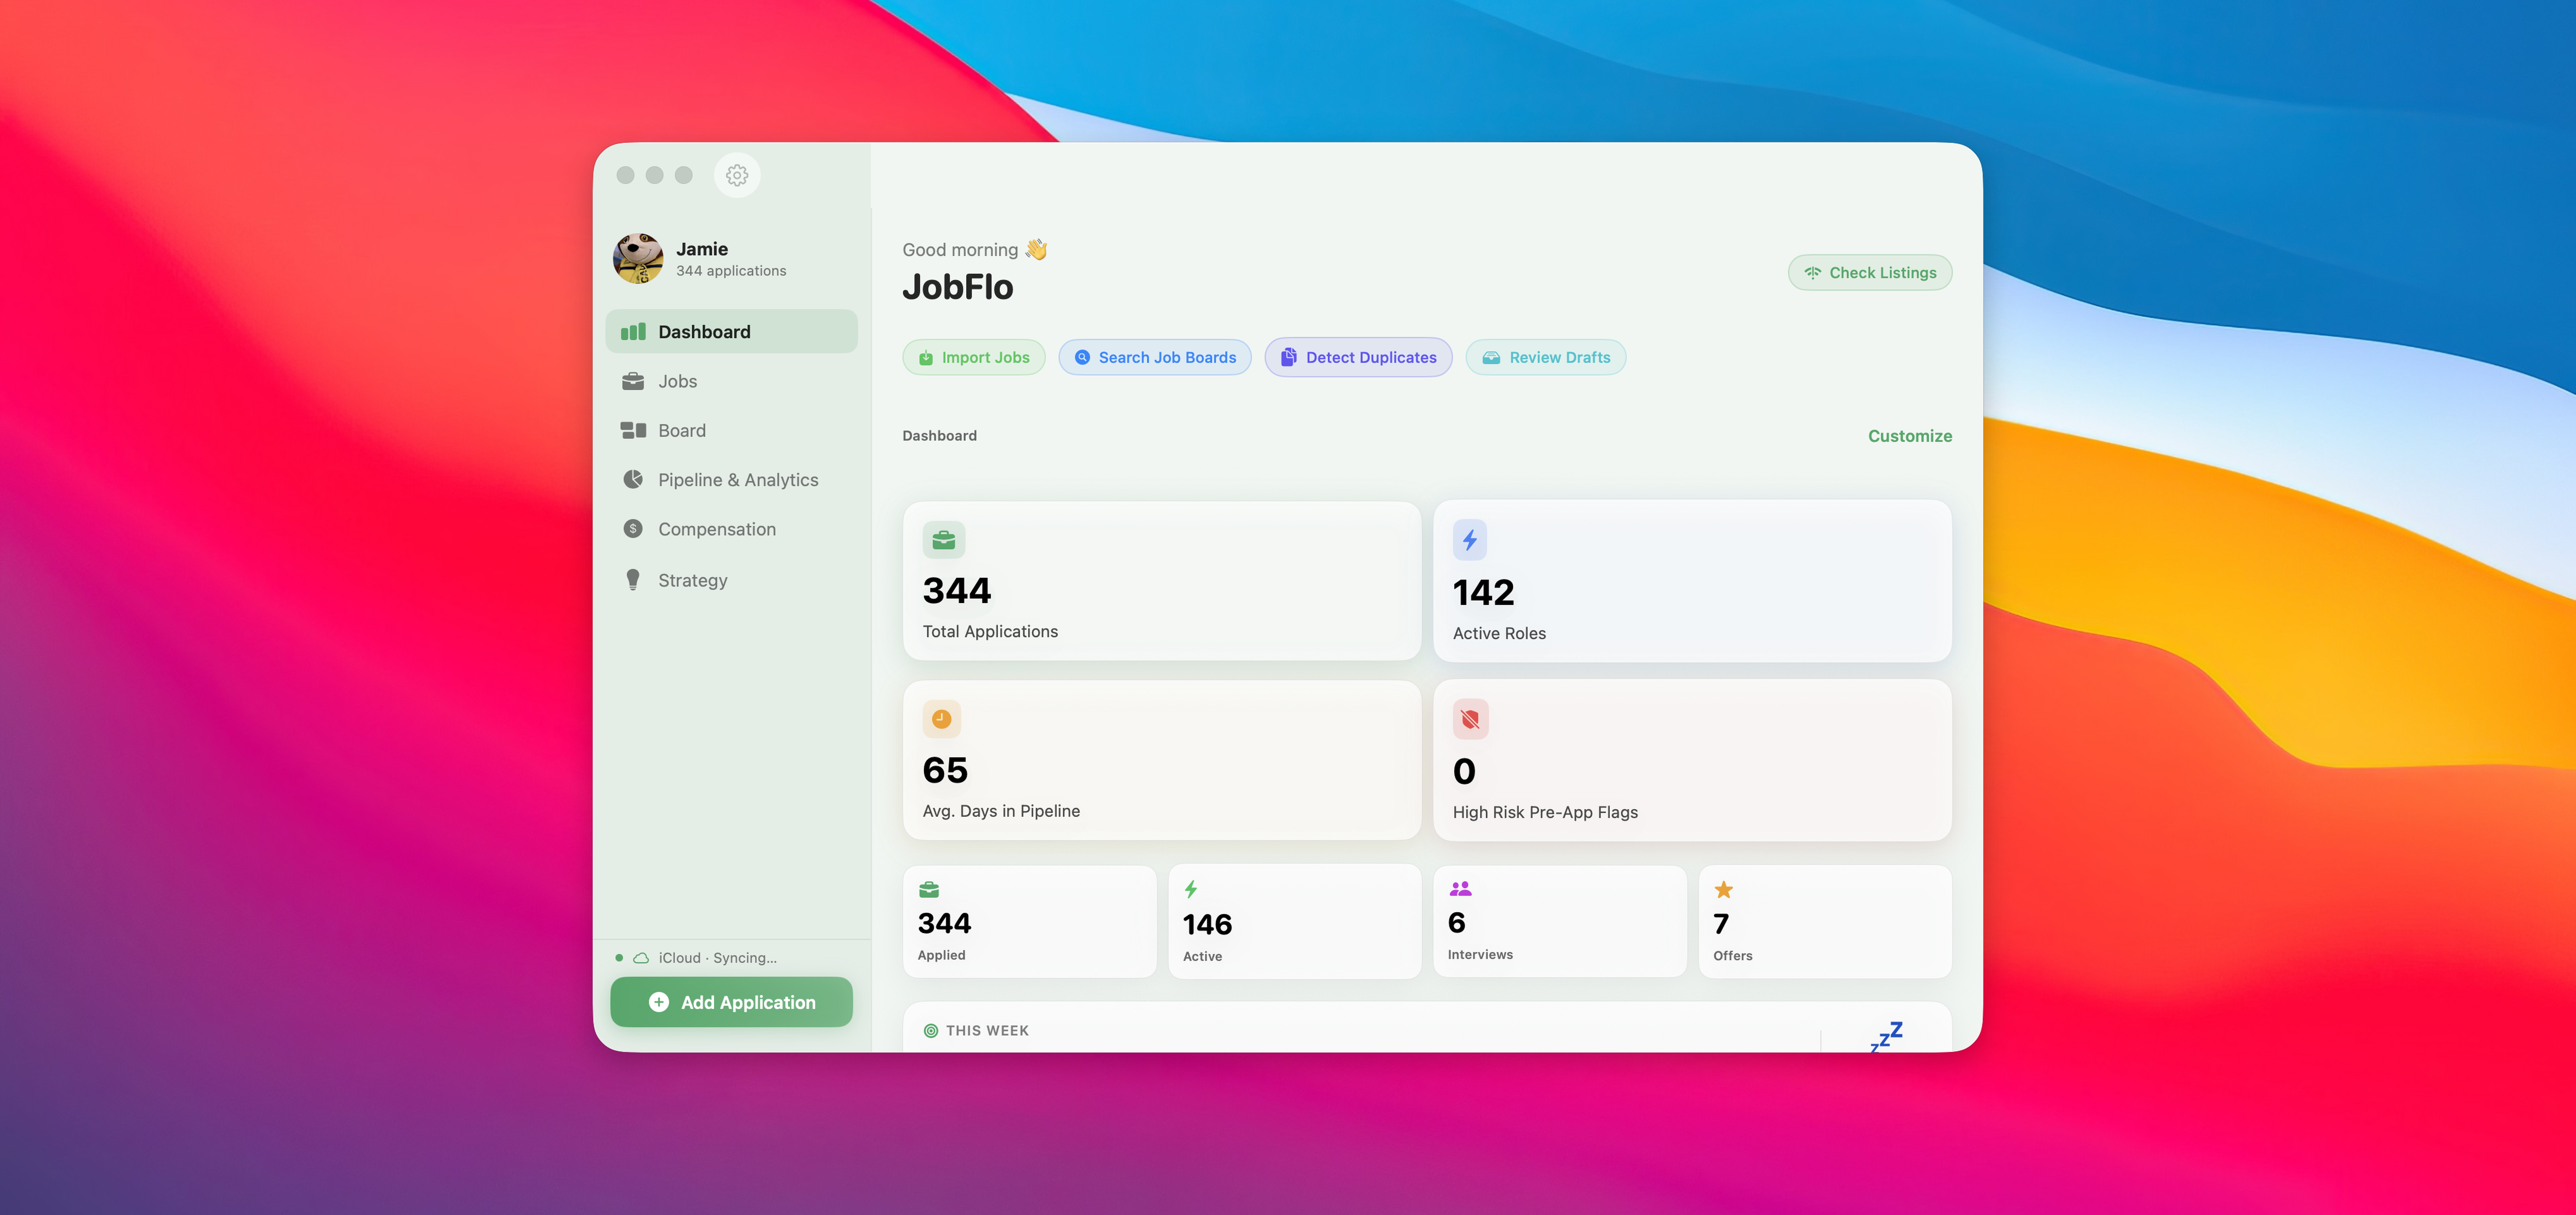Viewport: 2576px width, 1215px height.
Task: Click the 'Good morning' greeting text
Action: click(x=960, y=250)
